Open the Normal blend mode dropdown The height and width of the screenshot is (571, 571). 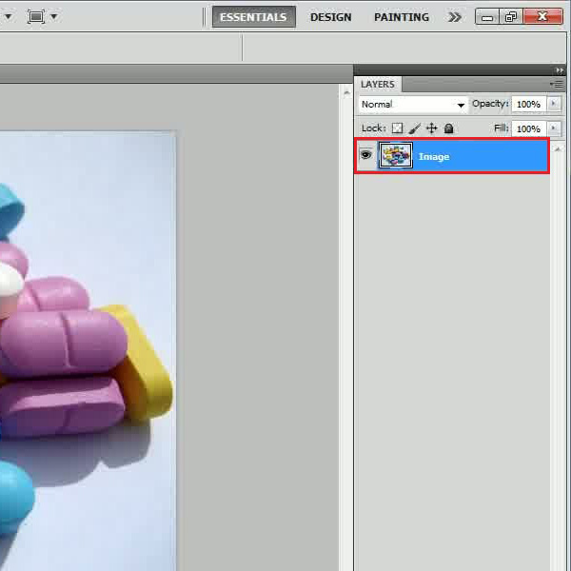[x=413, y=105]
